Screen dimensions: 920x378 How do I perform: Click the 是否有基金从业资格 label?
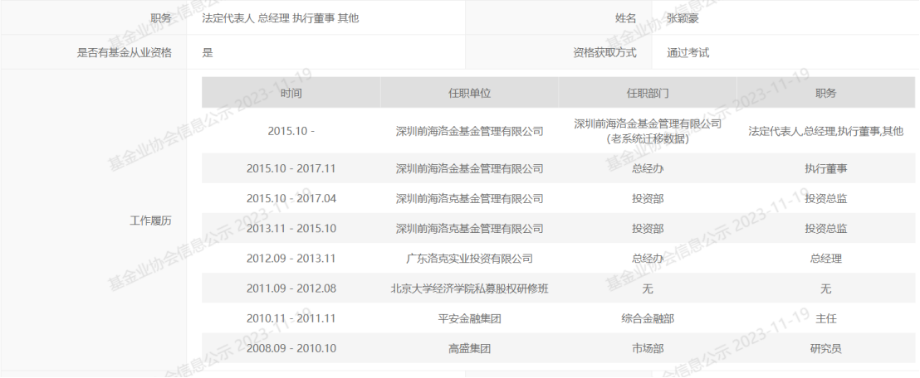click(x=125, y=53)
